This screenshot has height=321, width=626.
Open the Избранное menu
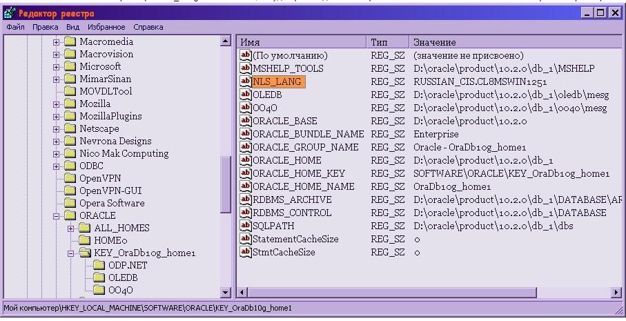point(106,27)
